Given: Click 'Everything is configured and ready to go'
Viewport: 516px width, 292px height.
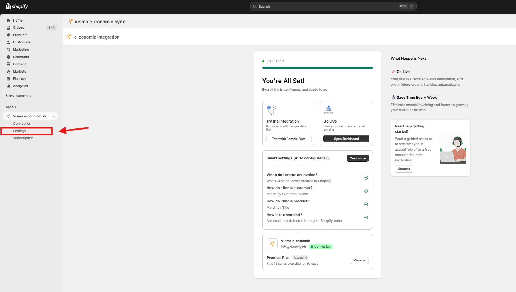Looking at the screenshot, I should tap(295, 90).
